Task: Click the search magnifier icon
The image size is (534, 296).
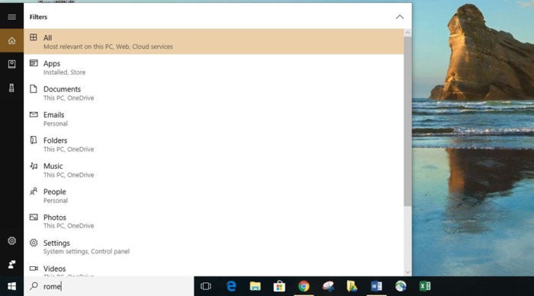Action: [34, 286]
